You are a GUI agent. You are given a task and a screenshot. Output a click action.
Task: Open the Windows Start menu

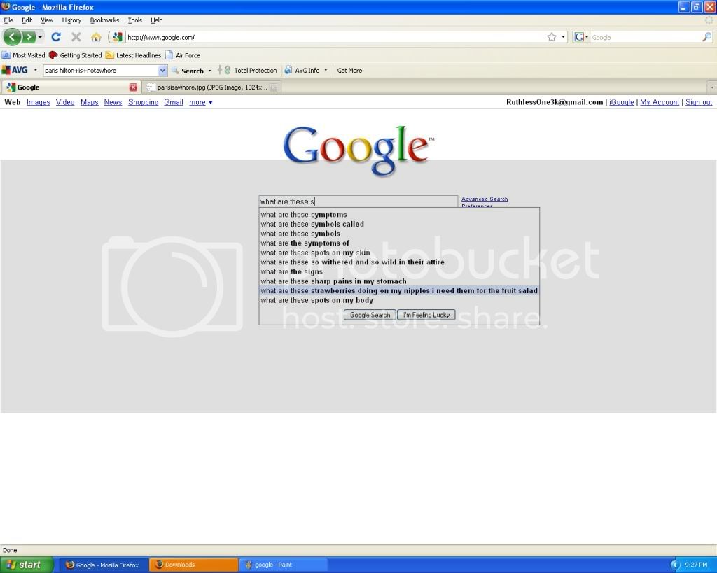point(26,565)
